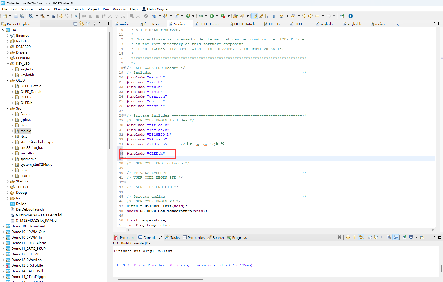Switch to the freertos.c editor tab
443x282 pixels.
(152, 24)
